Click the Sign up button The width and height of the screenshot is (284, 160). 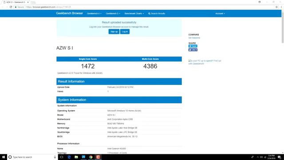tap(114, 32)
